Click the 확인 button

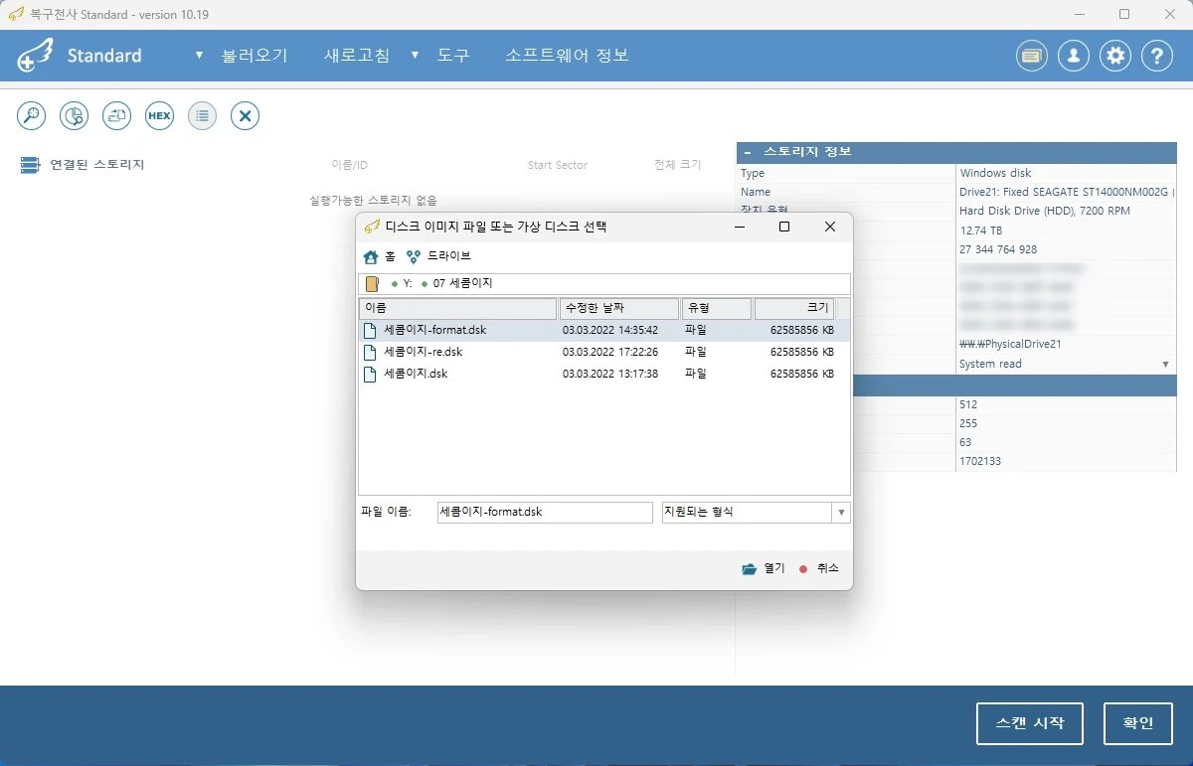pos(1138,722)
